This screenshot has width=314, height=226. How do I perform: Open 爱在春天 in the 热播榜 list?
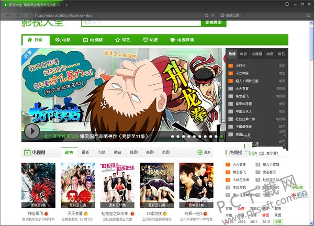tap(269, 172)
